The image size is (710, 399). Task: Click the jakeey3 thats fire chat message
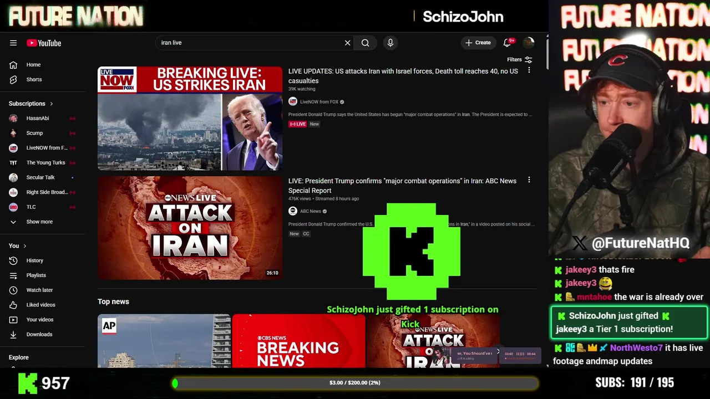(x=595, y=270)
